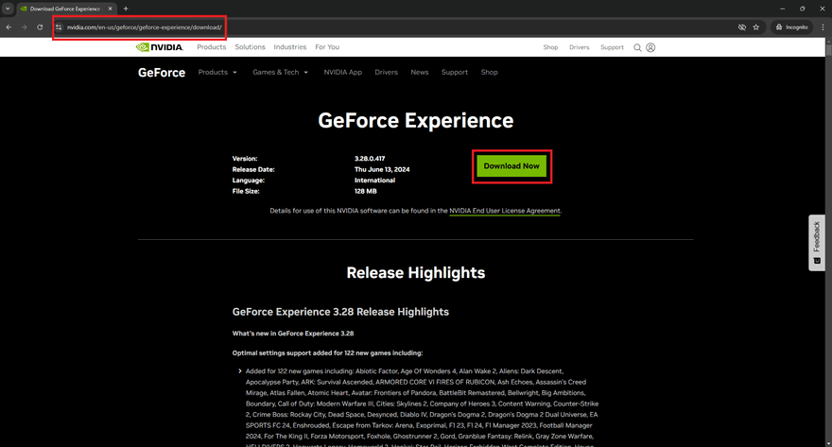Screen dimensions: 832x447
Task: Open GeForce Shop nav item
Action: 489,72
